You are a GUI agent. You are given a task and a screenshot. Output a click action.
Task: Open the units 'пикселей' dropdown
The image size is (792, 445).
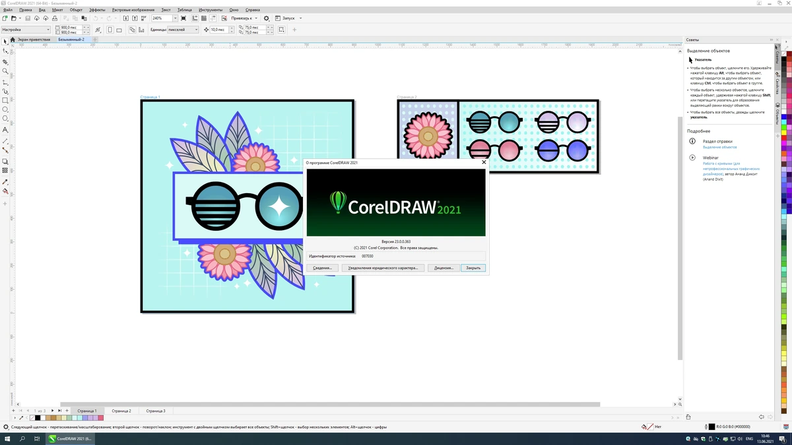[x=183, y=30]
